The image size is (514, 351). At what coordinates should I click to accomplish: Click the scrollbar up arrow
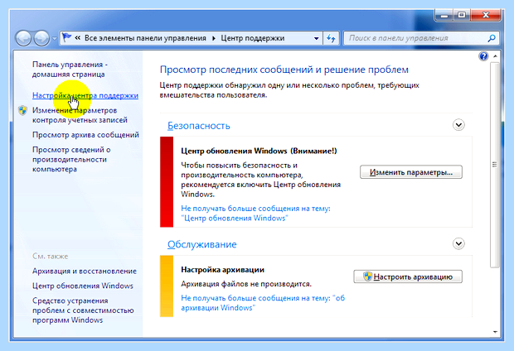click(495, 56)
